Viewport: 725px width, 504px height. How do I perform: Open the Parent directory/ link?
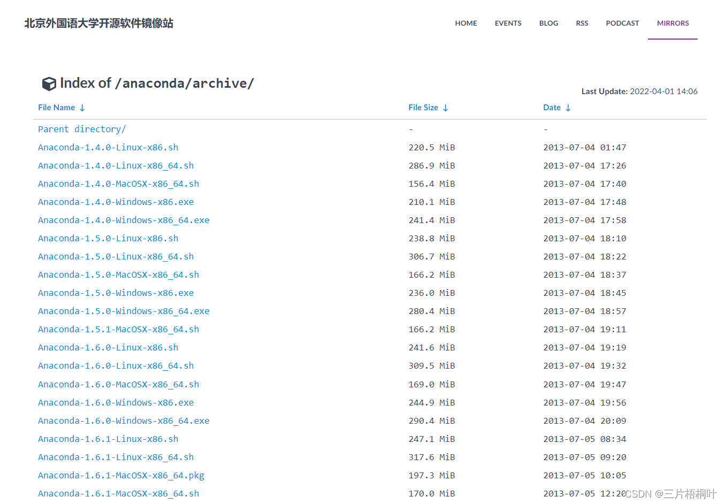tap(82, 129)
